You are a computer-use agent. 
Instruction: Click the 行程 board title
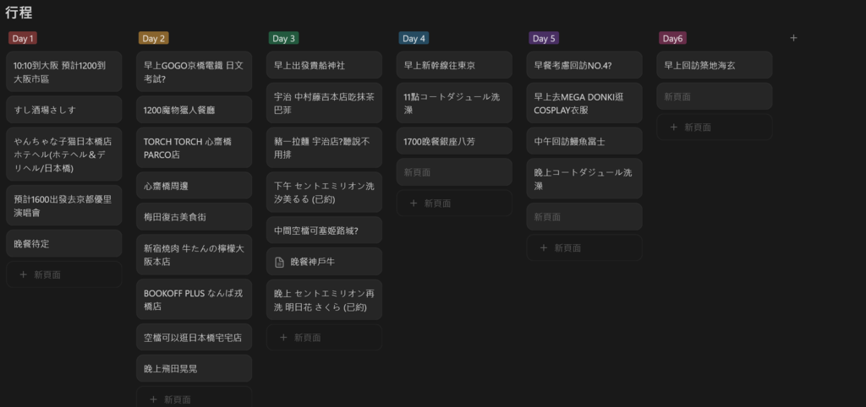(19, 13)
